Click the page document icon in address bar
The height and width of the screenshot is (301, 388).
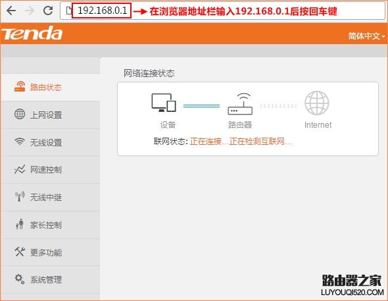point(69,11)
